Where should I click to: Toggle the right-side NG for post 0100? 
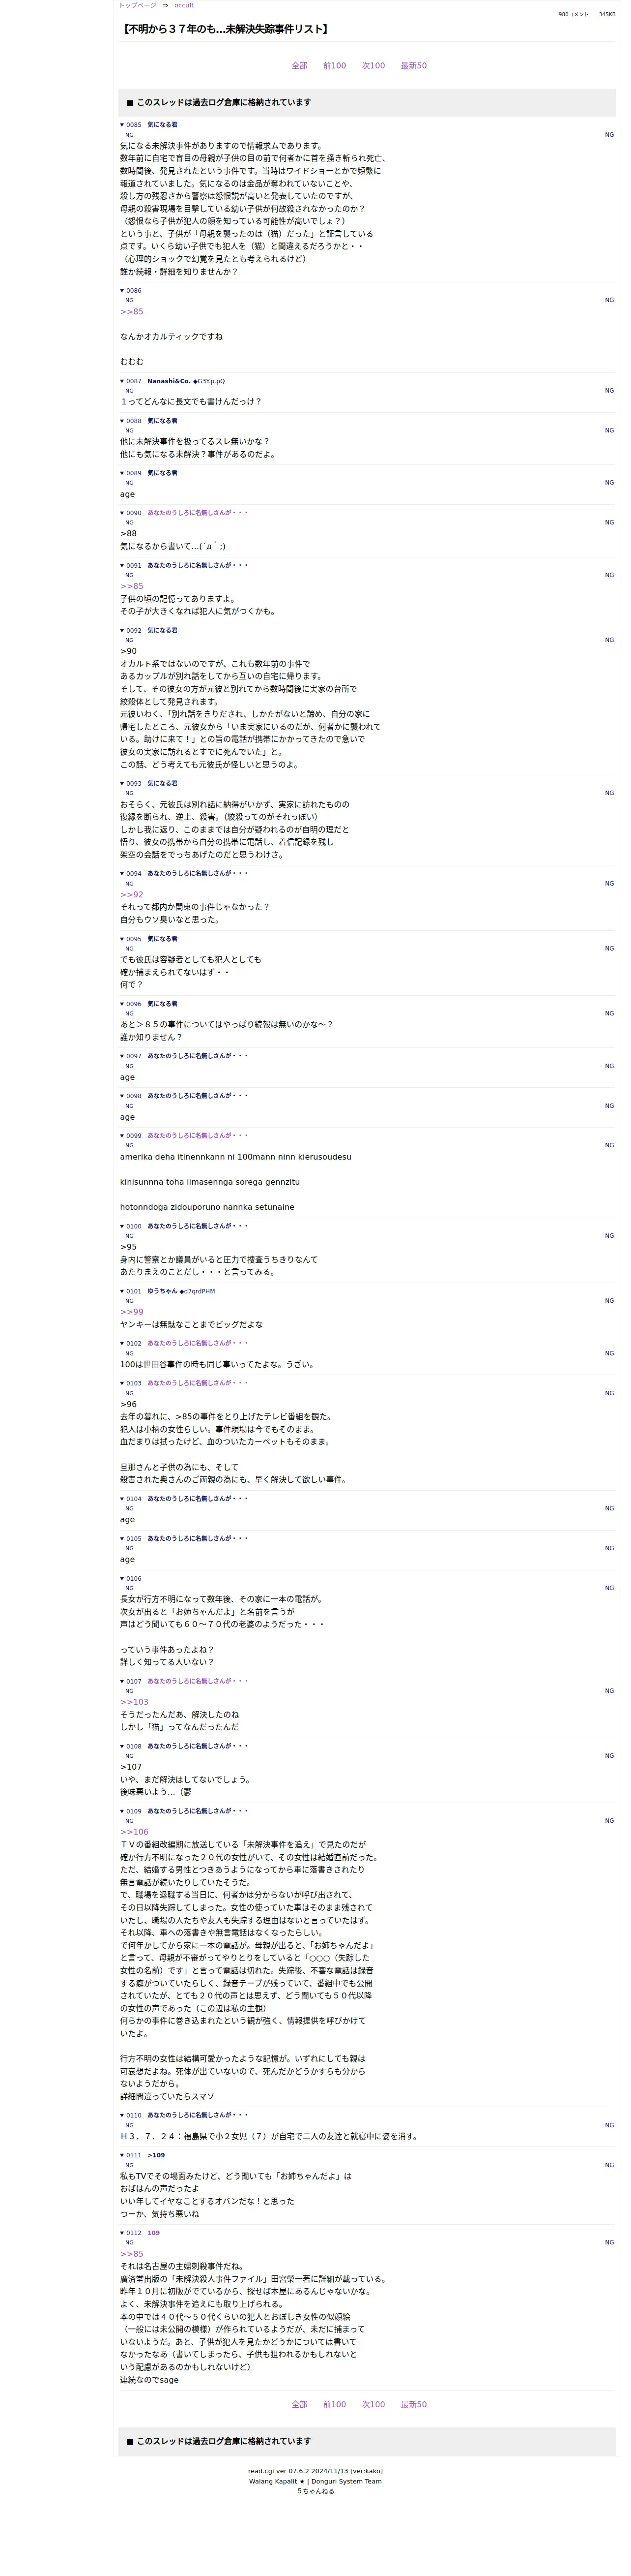pos(609,1236)
